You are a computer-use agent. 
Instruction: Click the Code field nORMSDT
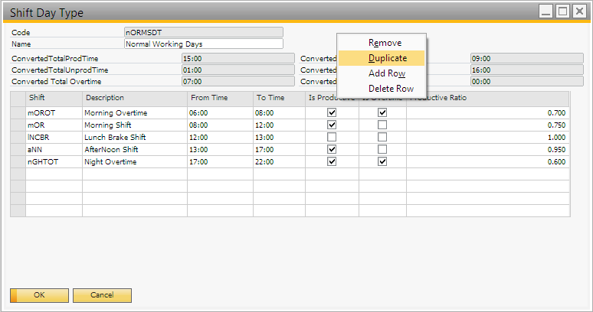[x=203, y=32]
